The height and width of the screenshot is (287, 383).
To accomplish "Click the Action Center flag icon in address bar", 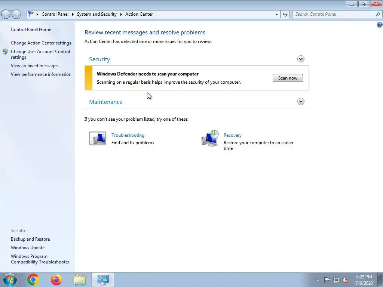I will point(31,14).
